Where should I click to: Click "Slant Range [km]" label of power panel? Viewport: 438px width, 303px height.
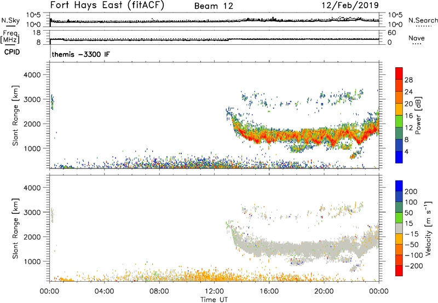coord(15,115)
